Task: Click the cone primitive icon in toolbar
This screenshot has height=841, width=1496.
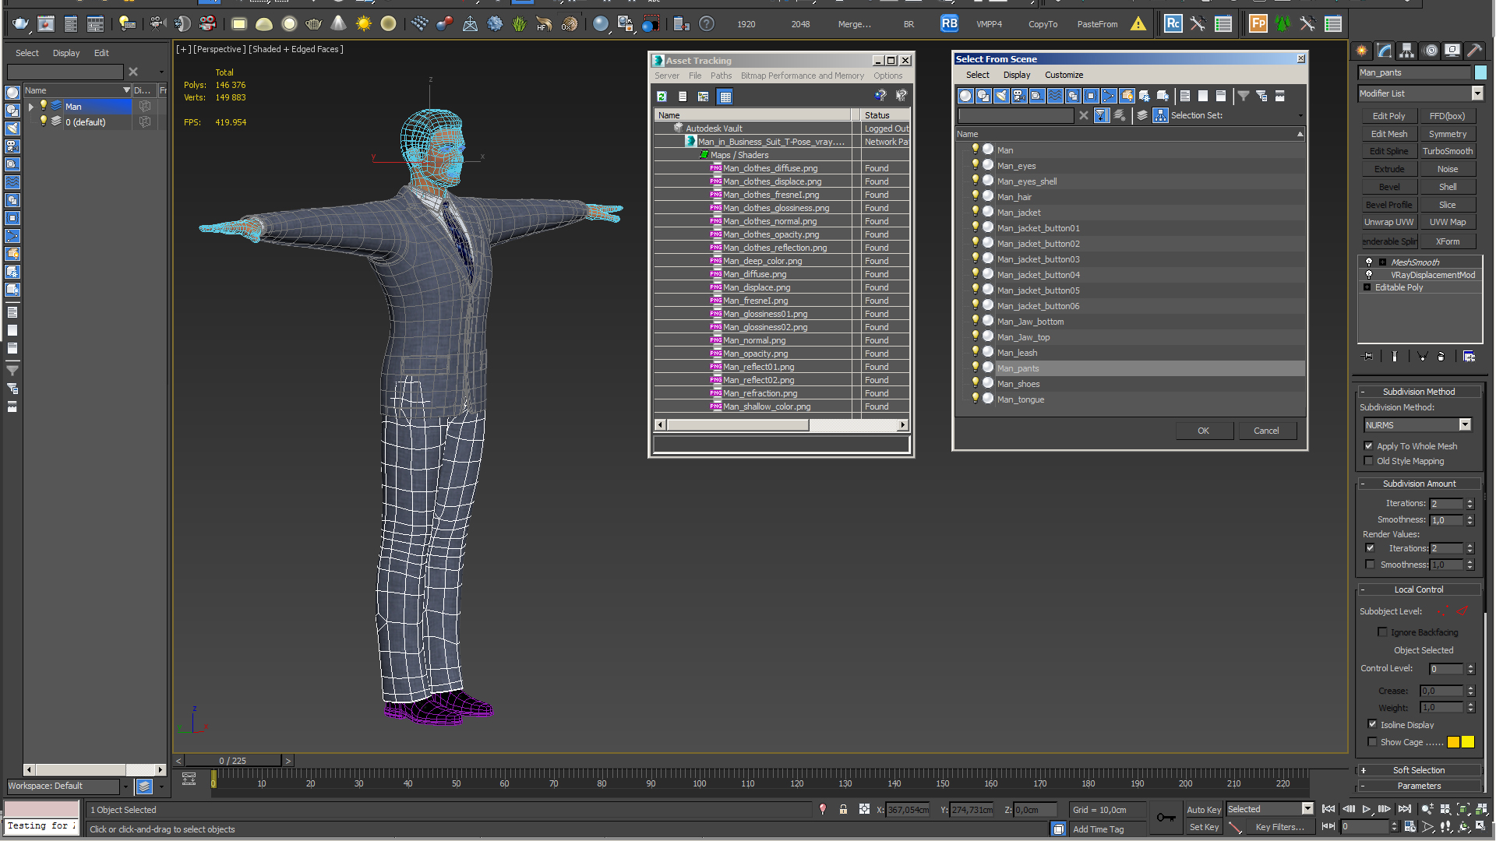Action: pos(338,24)
